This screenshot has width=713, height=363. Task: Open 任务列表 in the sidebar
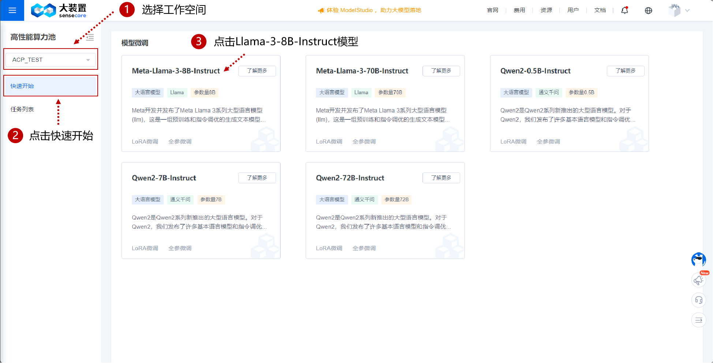pos(22,109)
